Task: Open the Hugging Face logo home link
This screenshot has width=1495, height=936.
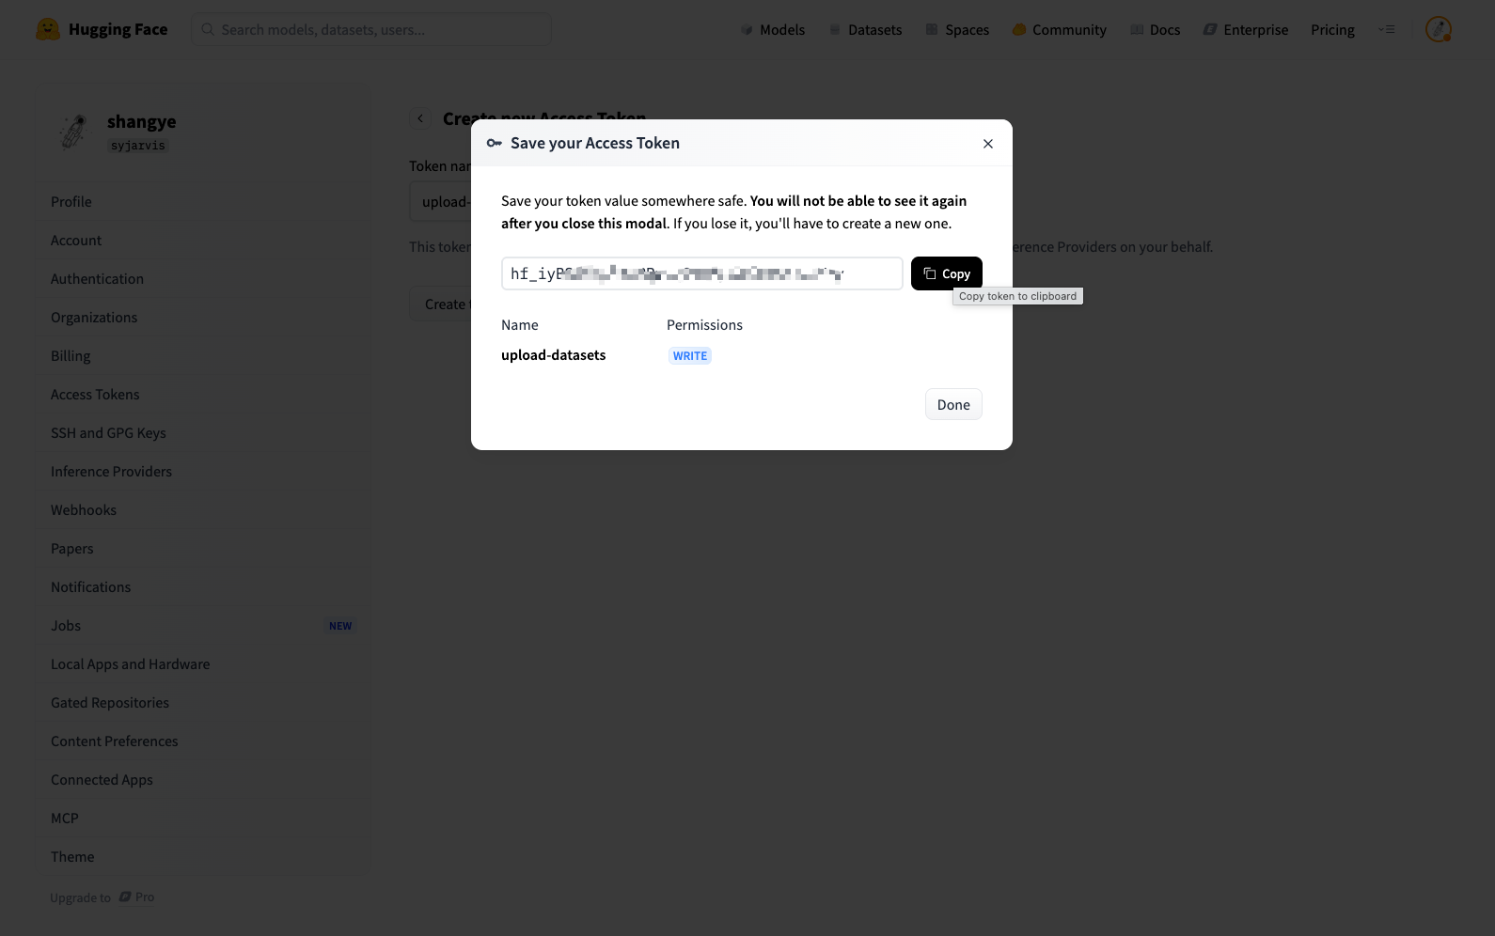Action: (102, 29)
